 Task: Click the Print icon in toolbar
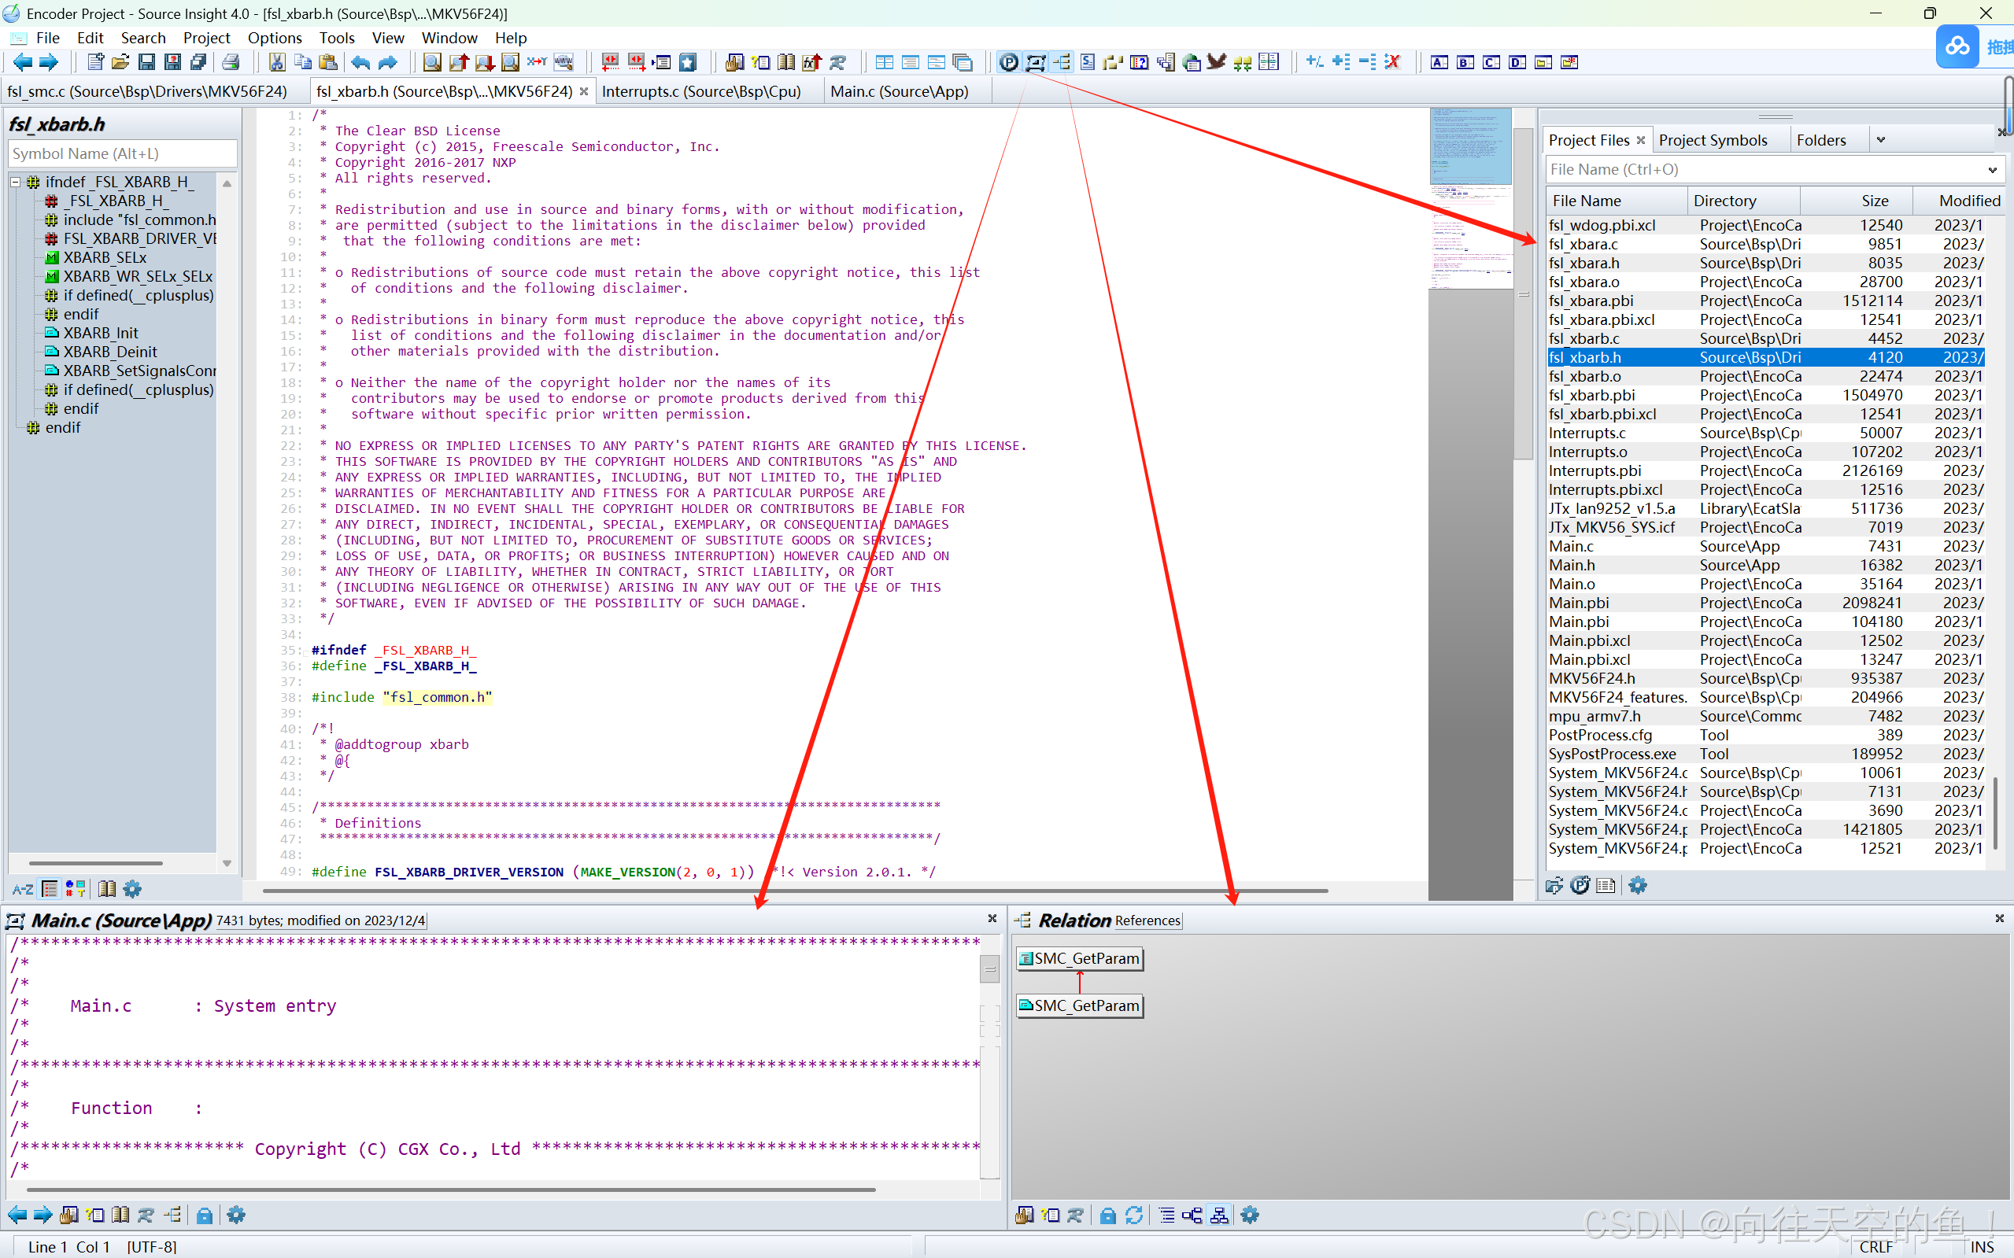point(231,62)
